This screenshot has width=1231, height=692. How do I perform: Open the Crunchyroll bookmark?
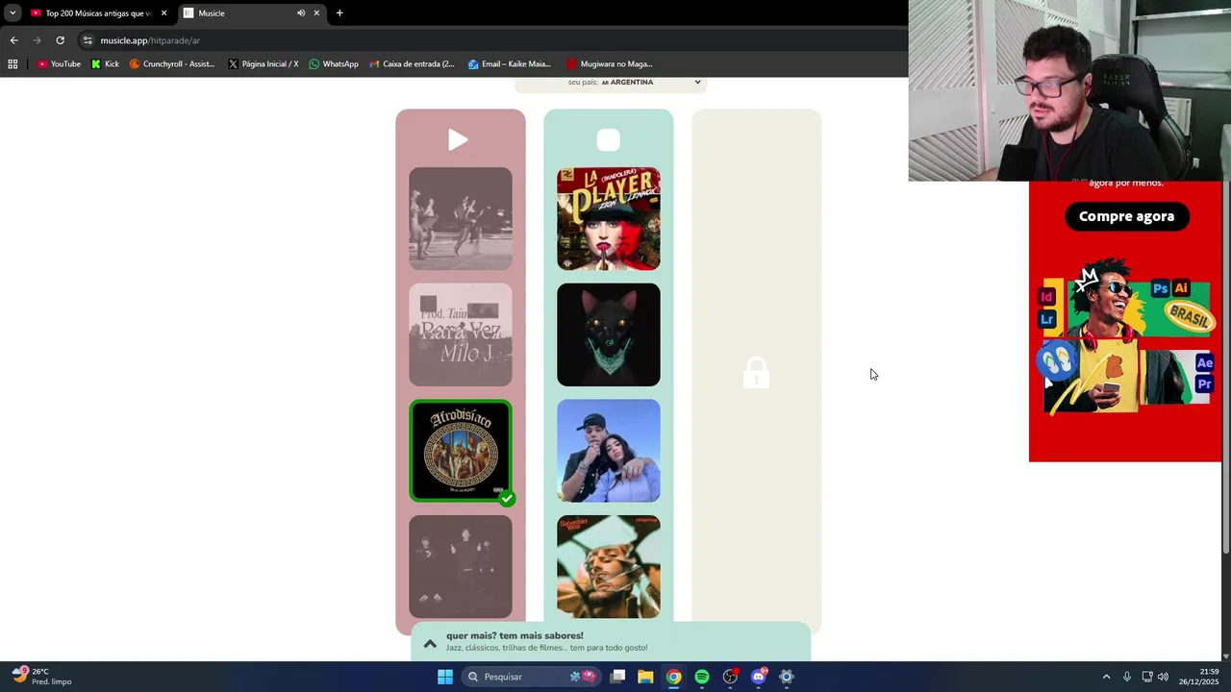[172, 64]
